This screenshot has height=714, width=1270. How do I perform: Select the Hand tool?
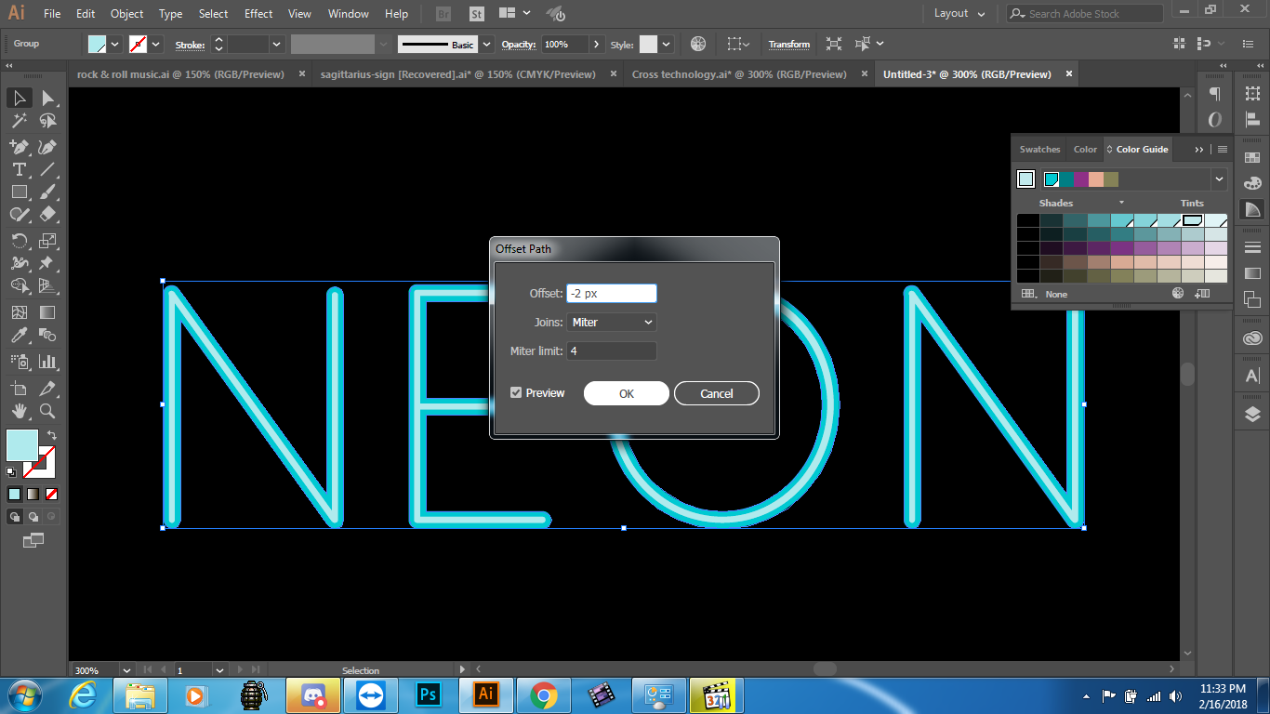pyautogui.click(x=19, y=410)
